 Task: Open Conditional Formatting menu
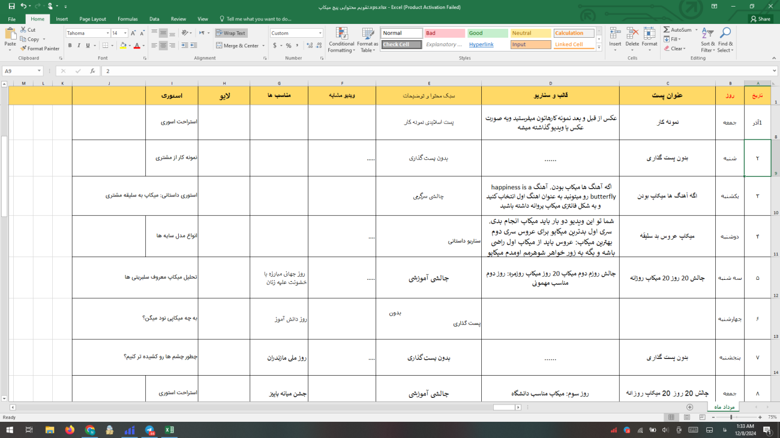[341, 40]
